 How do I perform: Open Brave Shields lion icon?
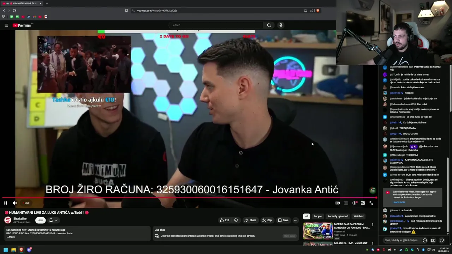click(x=318, y=11)
